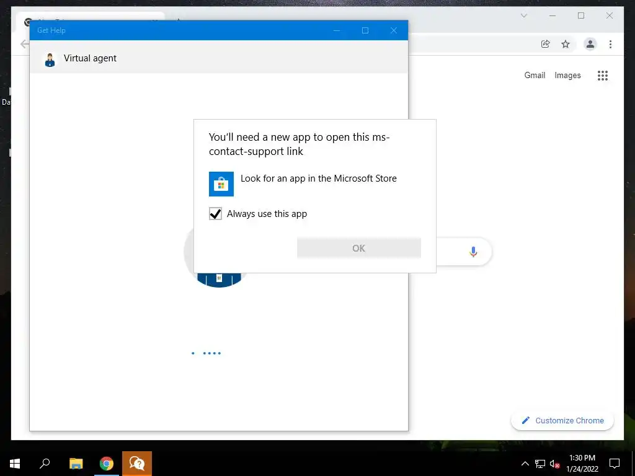This screenshot has height=476, width=635.
Task: Click the Virtual agent heading text
Action: pyautogui.click(x=90, y=58)
